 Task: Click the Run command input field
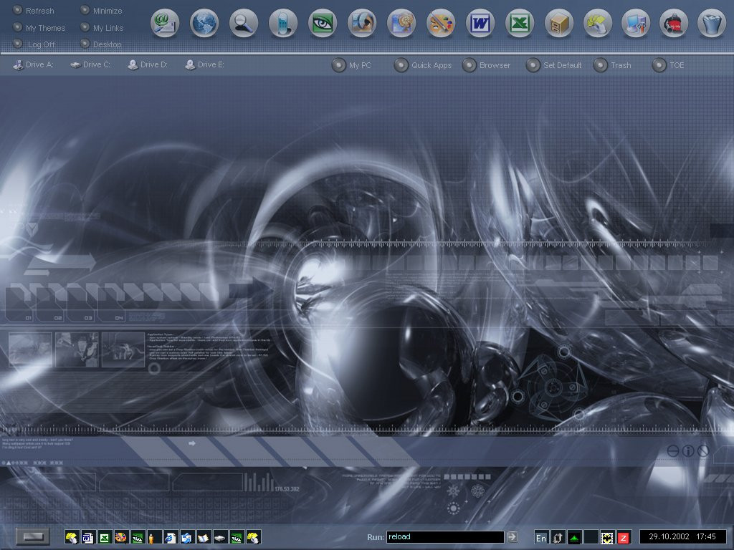pyautogui.click(x=444, y=537)
